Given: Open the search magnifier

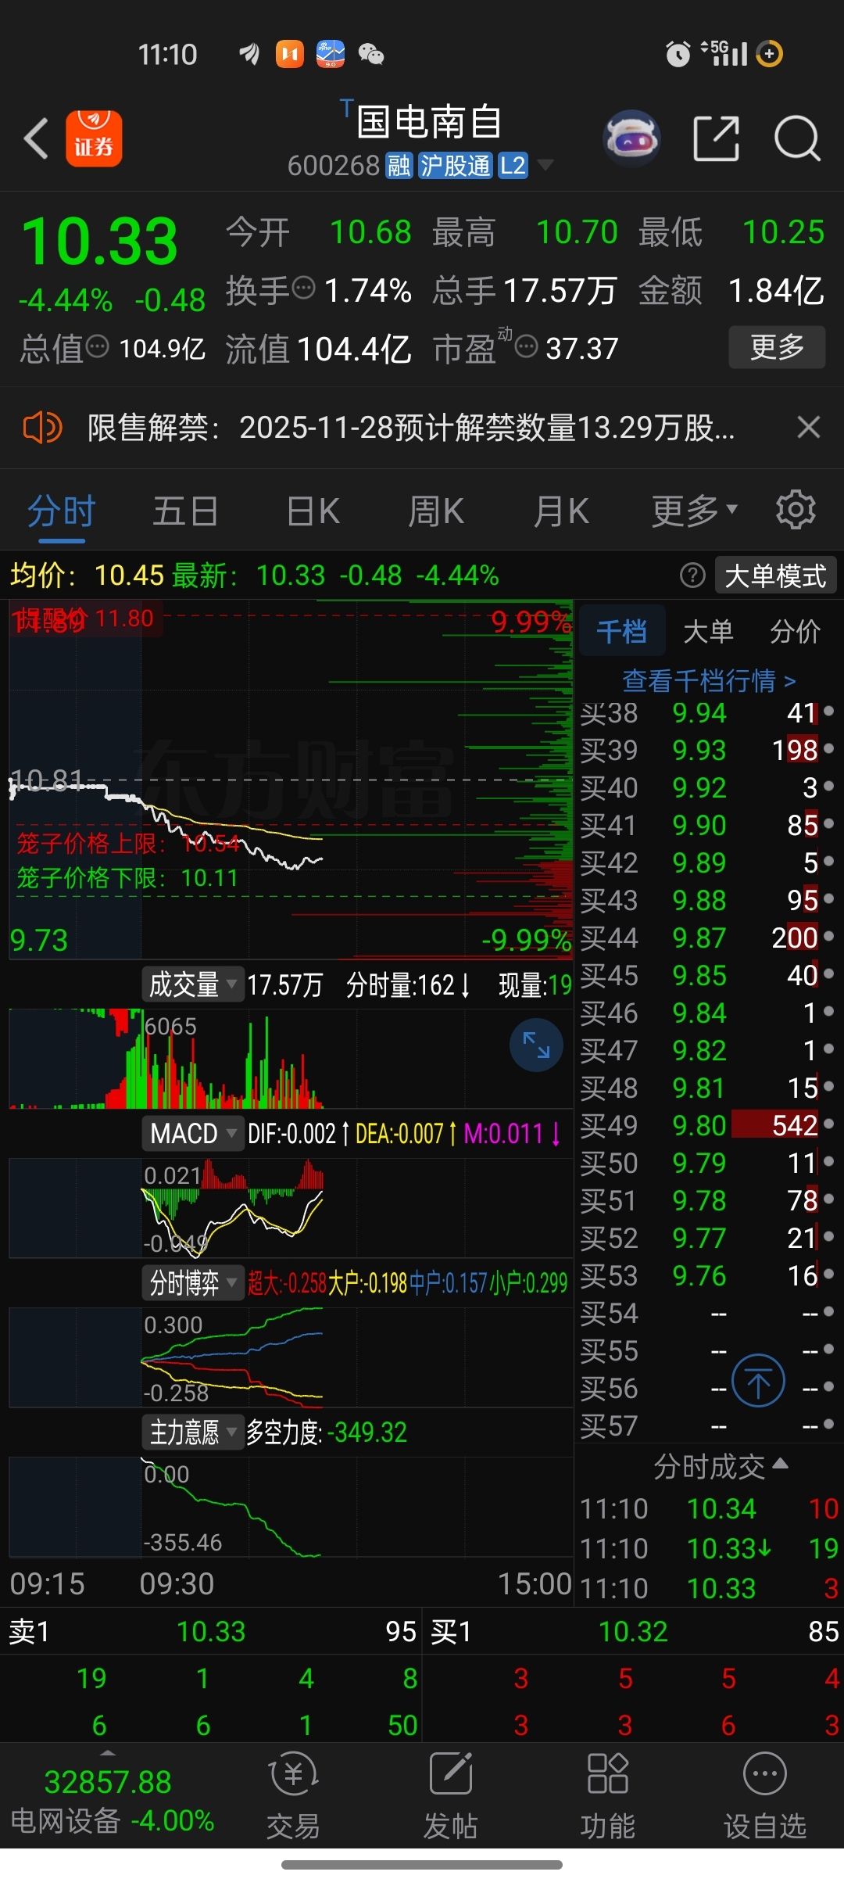Looking at the screenshot, I should tap(797, 138).
